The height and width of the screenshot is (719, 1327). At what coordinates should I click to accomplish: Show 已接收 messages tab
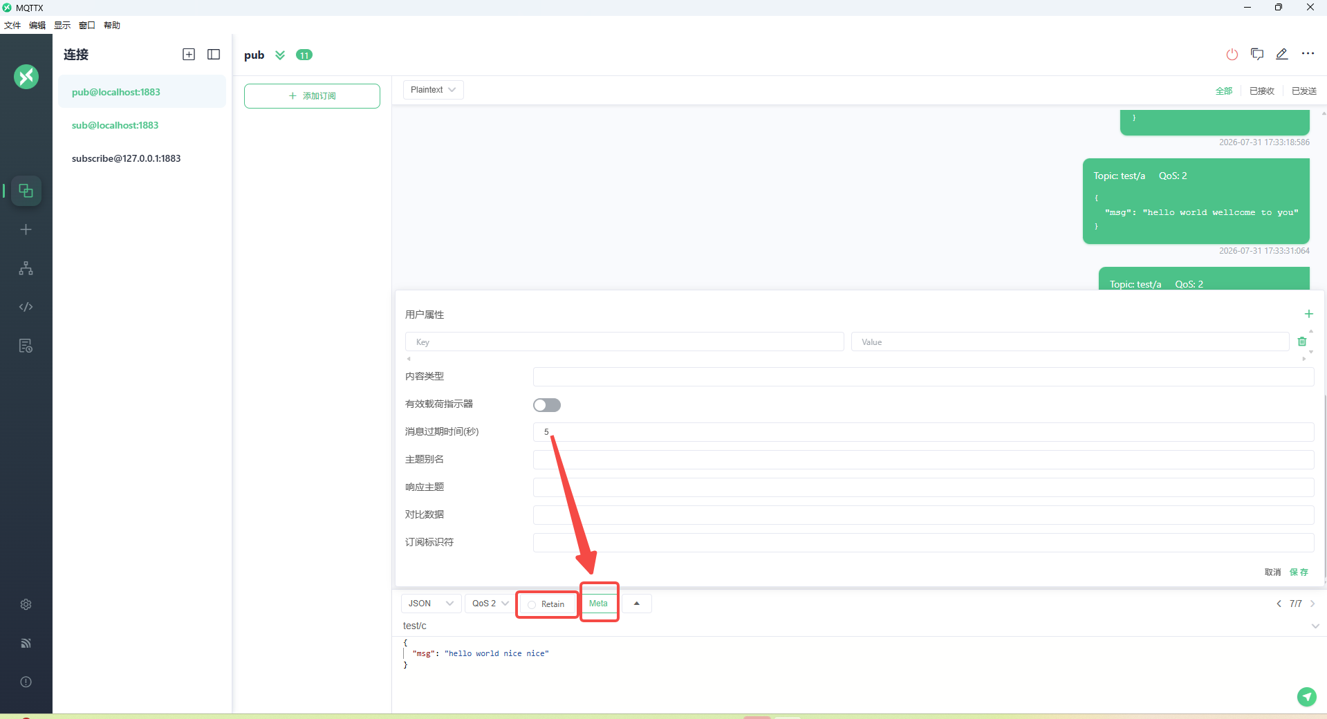(1262, 91)
